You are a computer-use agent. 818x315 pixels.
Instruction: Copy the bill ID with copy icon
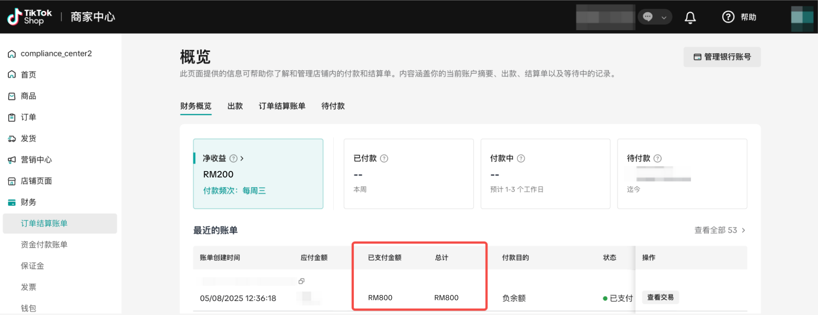click(x=302, y=281)
